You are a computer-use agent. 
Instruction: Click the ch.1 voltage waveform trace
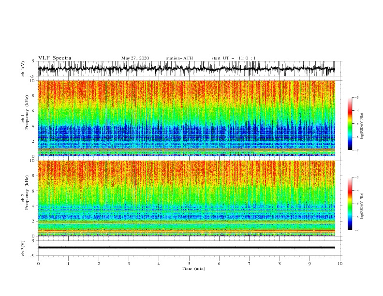point(186,69)
